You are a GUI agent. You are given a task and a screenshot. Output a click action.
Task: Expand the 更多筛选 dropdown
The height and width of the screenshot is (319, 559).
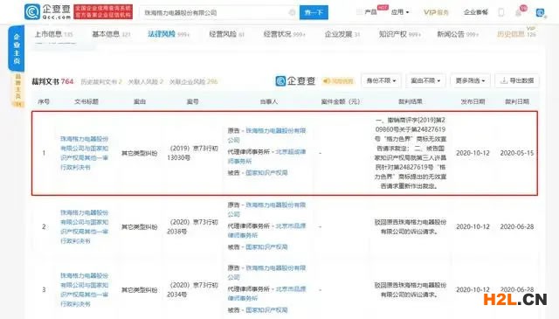(470, 80)
